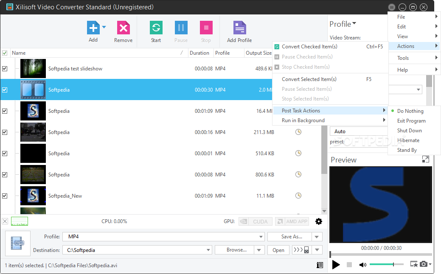Toggle the select-all checkbox in header
Viewport: 441px width, 274px height.
pos(5,53)
